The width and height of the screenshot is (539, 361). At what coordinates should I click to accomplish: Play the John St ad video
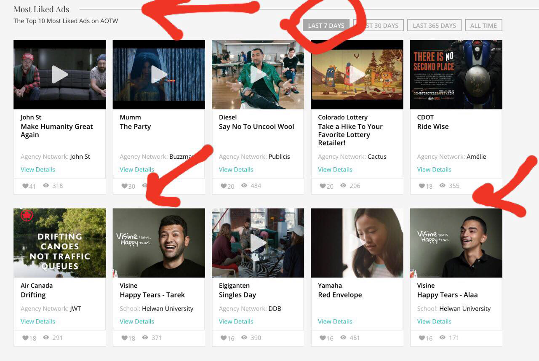tap(60, 75)
